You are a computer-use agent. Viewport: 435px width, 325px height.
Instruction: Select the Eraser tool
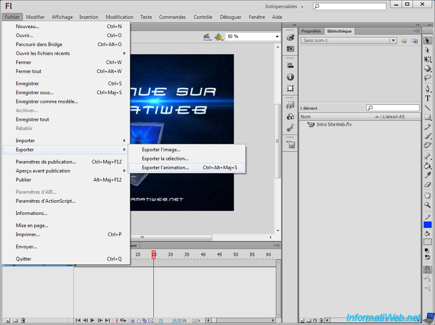pyautogui.click(x=428, y=185)
